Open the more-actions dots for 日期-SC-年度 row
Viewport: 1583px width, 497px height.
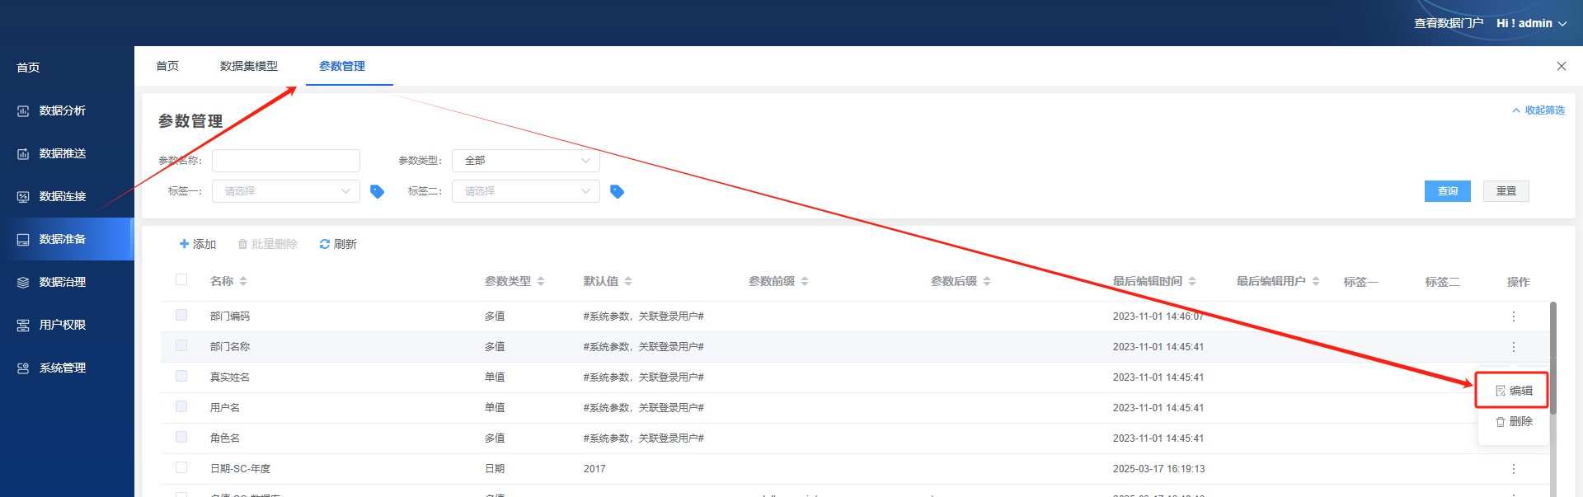[1513, 469]
